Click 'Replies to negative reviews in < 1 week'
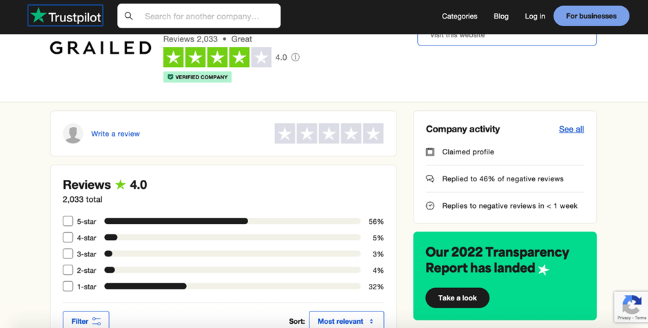 509,206
